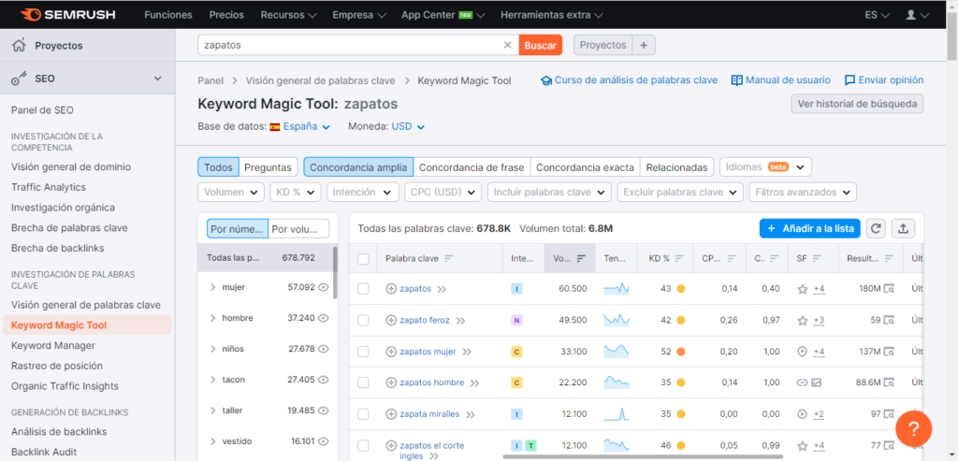This screenshot has height=461, width=958.
Task: Click SERP view icon beside 180M results
Action: [x=890, y=289]
